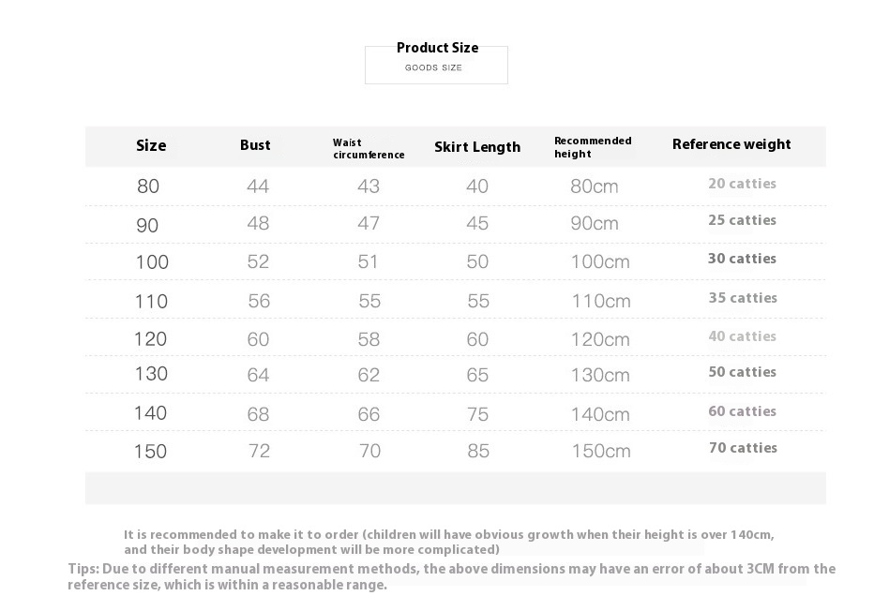Image resolution: width=889 pixels, height=611 pixels.
Task: Select size 150 in the Size column
Action: click(150, 452)
